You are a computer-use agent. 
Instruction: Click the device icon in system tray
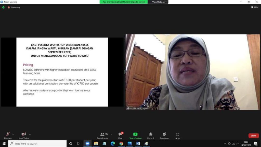[229, 143]
